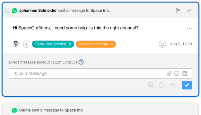Flag Johannes Schneider's message

pyautogui.click(x=178, y=11)
